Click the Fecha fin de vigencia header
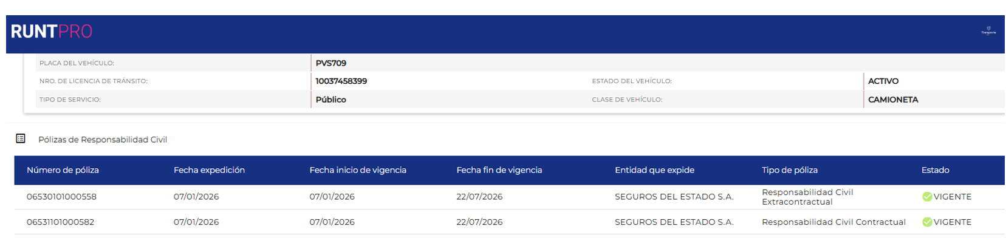1006x249 pixels. 499,171
